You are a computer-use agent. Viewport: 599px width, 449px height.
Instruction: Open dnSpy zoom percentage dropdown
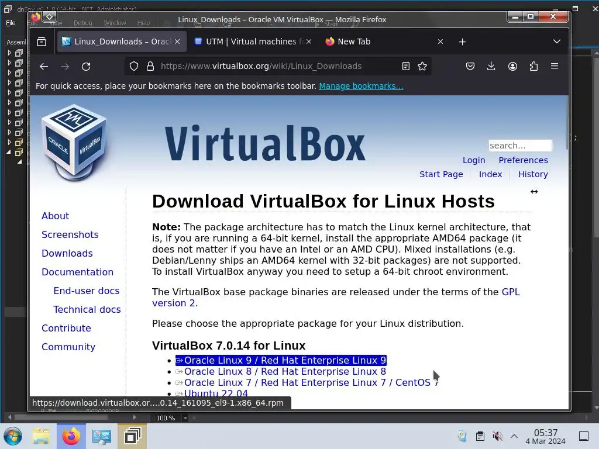click(x=185, y=418)
